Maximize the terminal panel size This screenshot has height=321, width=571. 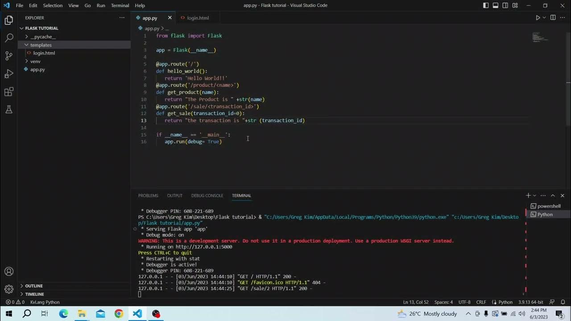[553, 195]
